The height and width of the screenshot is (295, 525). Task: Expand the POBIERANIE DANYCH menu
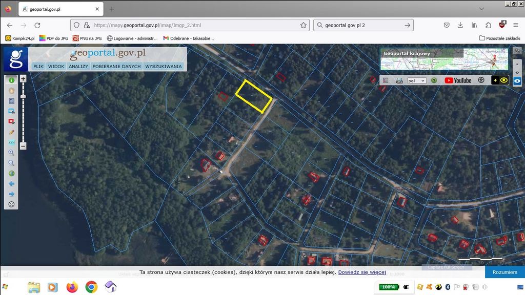pyautogui.click(x=116, y=67)
